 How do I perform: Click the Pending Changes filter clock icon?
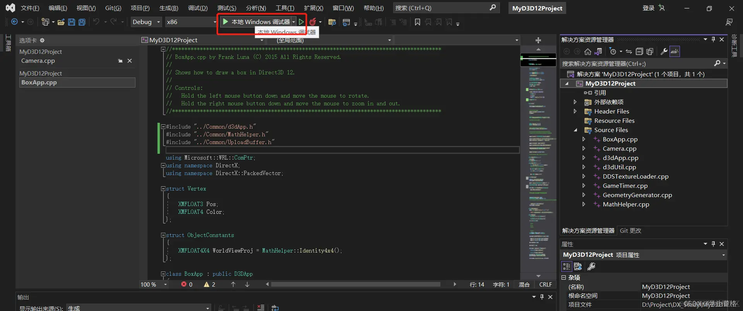pos(613,52)
